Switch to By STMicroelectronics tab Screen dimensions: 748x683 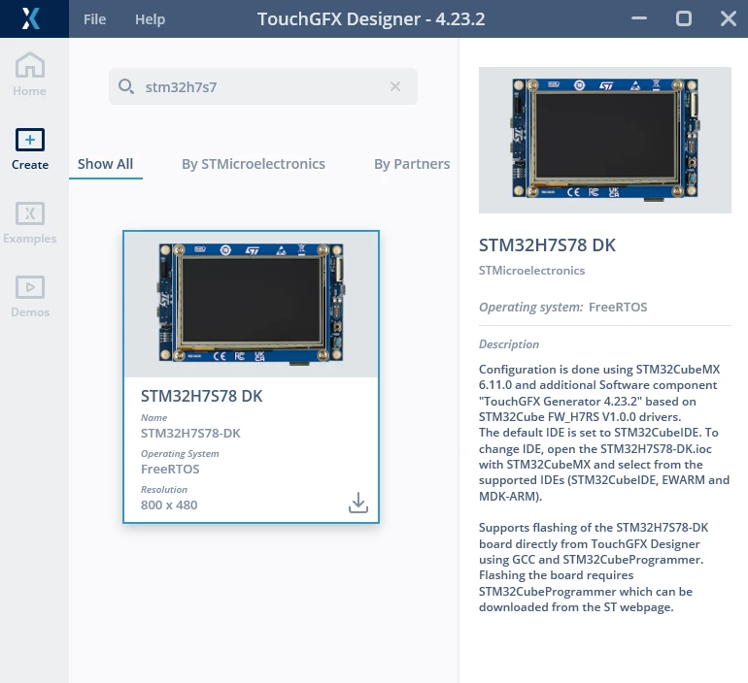(254, 164)
